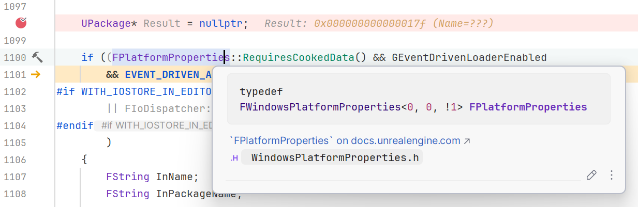Click the .H file type icon
The image size is (638, 207).
click(234, 158)
